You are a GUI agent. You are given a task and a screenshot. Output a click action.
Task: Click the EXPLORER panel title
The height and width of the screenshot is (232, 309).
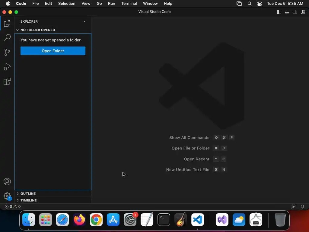tap(29, 21)
